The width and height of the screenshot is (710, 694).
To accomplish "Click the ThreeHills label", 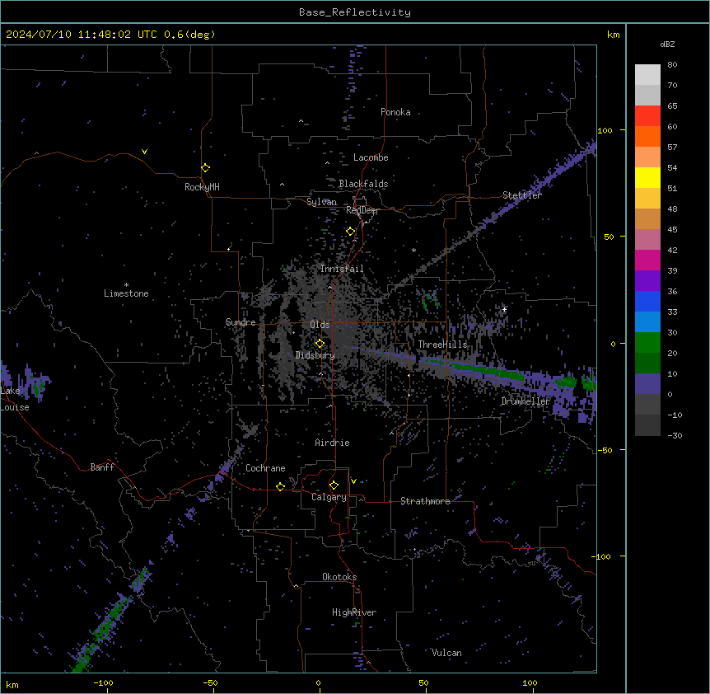I will (442, 345).
